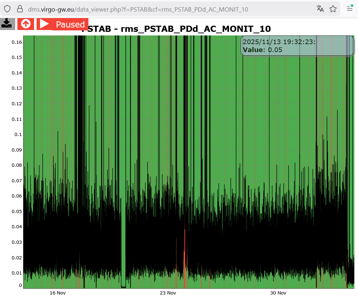Click the 0 y-axis tick label
Screen dimensions: 358x301
click(20, 285)
